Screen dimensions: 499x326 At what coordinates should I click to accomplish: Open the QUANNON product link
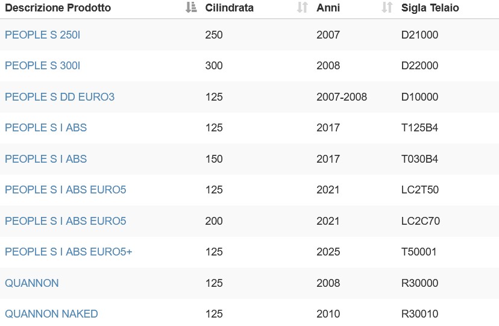32,283
